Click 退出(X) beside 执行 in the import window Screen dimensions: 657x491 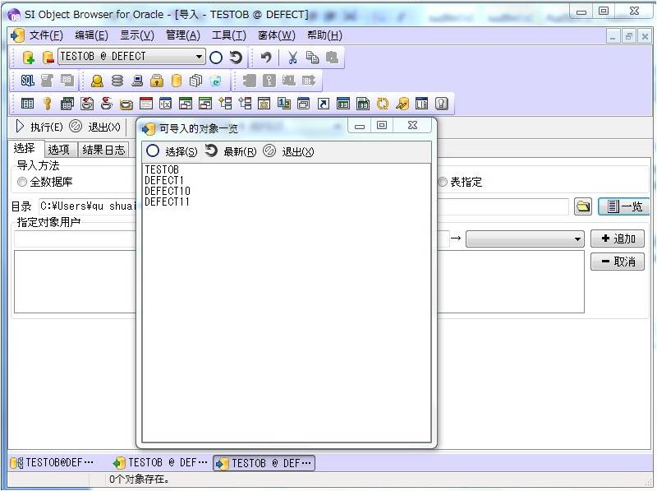tap(94, 127)
